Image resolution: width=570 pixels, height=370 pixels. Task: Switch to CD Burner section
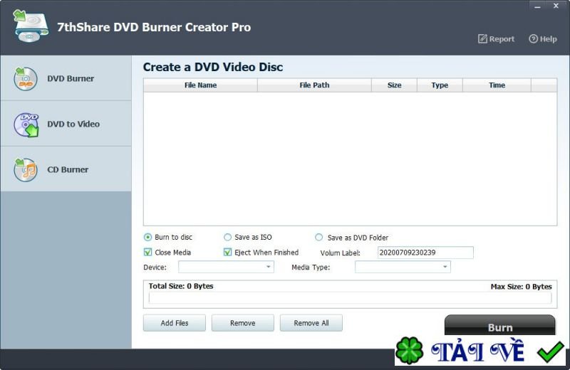(66, 169)
